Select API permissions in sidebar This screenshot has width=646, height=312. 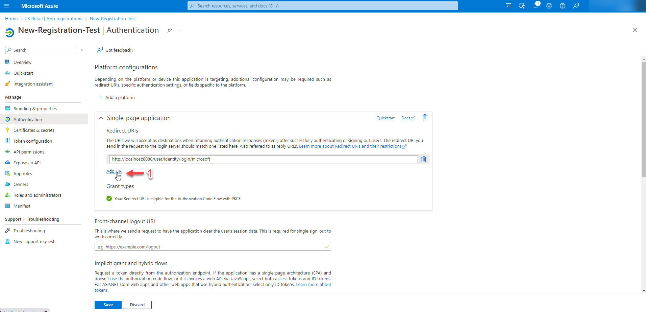point(29,152)
